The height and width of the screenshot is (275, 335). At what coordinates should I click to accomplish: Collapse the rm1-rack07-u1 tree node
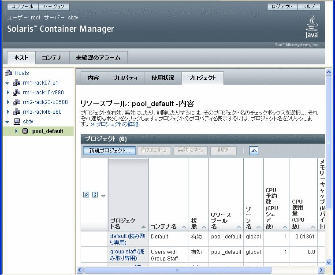click(x=7, y=83)
